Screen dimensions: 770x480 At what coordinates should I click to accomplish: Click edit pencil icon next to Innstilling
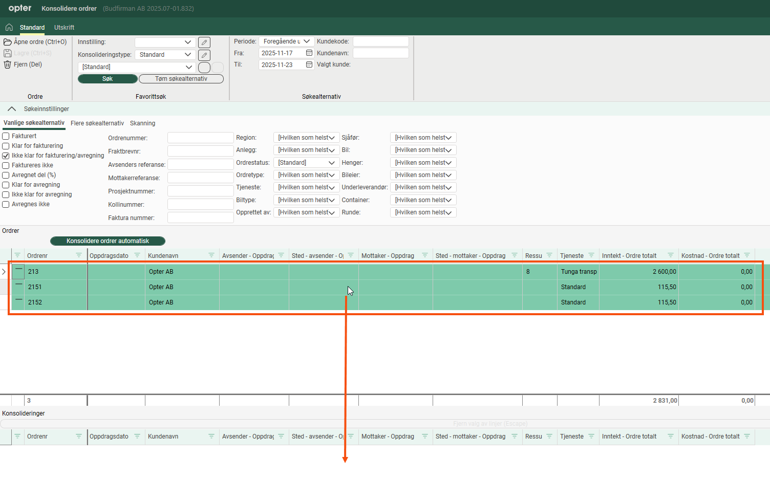pos(204,42)
